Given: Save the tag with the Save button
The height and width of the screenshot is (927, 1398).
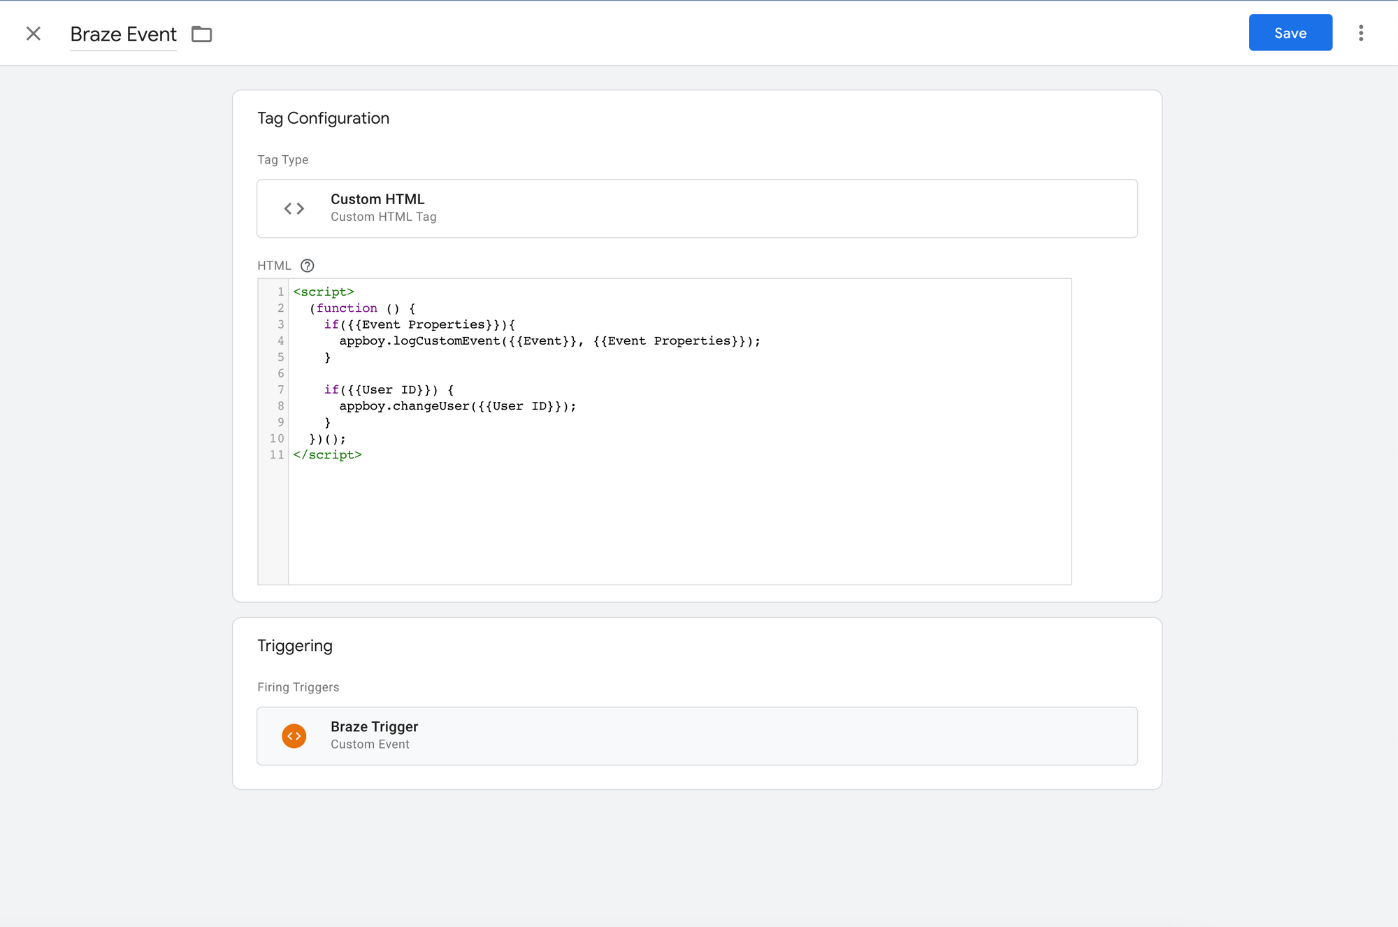Looking at the screenshot, I should 1290,33.
